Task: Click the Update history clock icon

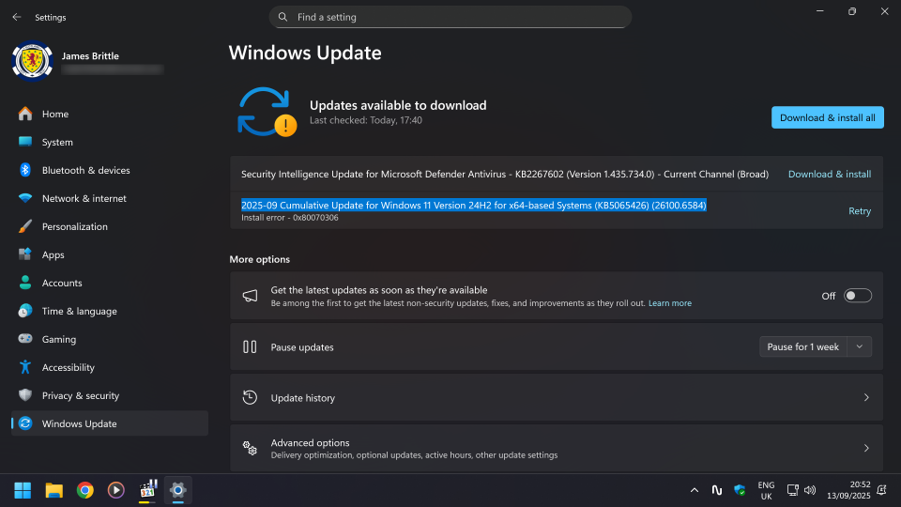Action: click(250, 397)
